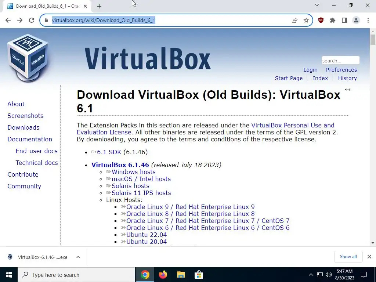
Task: Open the Windows Start menu
Action: tap(9, 275)
